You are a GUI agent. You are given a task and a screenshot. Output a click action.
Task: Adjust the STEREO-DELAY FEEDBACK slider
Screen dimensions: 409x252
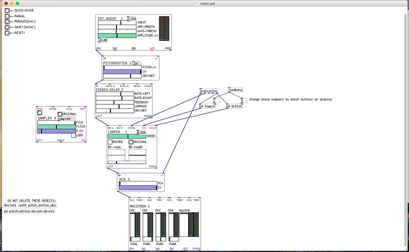click(114, 102)
